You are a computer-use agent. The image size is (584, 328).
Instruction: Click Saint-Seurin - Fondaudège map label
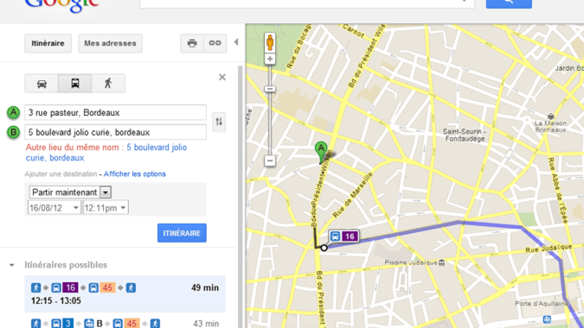click(464, 135)
